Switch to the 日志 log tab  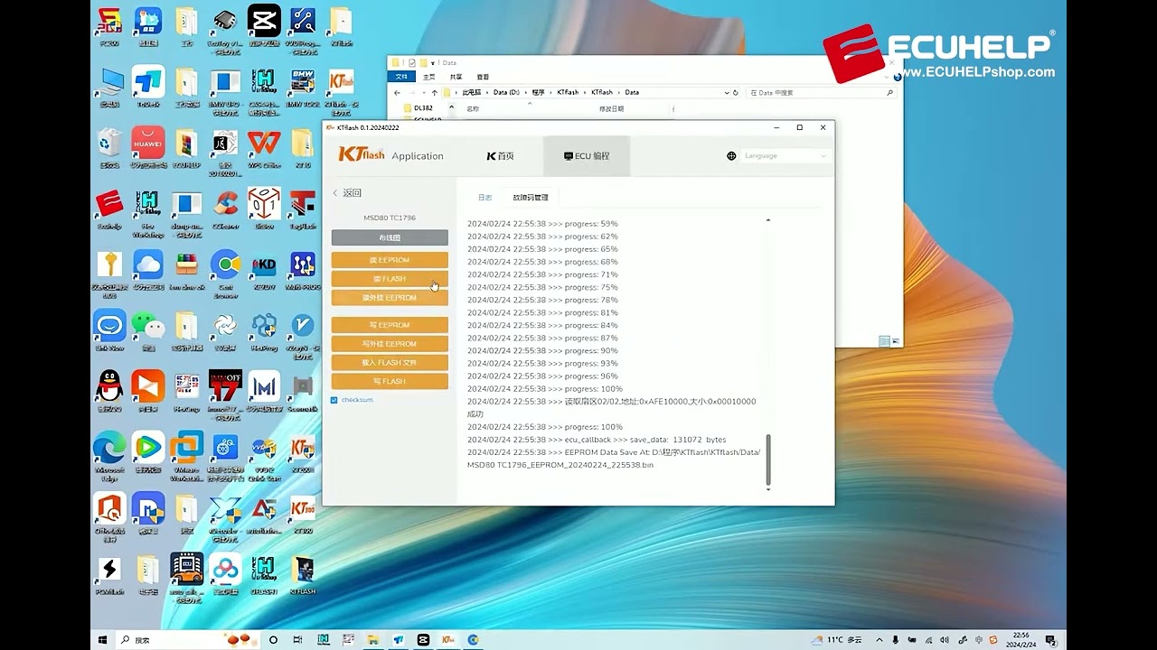click(x=485, y=197)
